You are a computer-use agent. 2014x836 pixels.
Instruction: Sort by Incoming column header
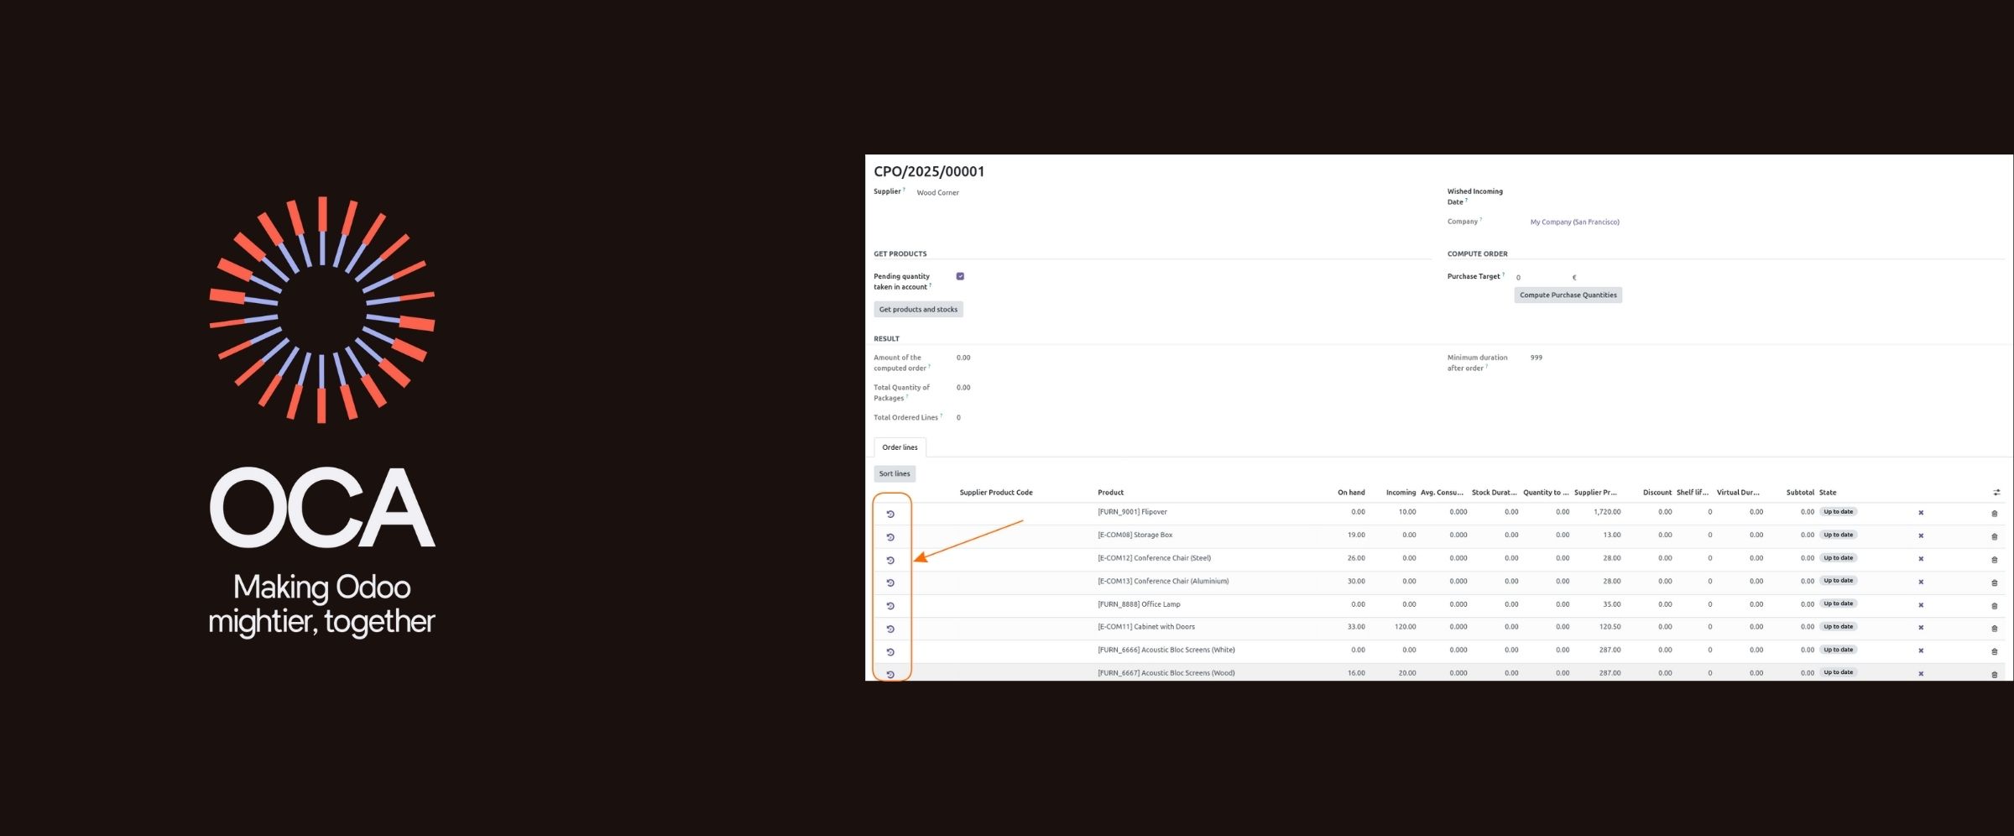tap(1401, 493)
